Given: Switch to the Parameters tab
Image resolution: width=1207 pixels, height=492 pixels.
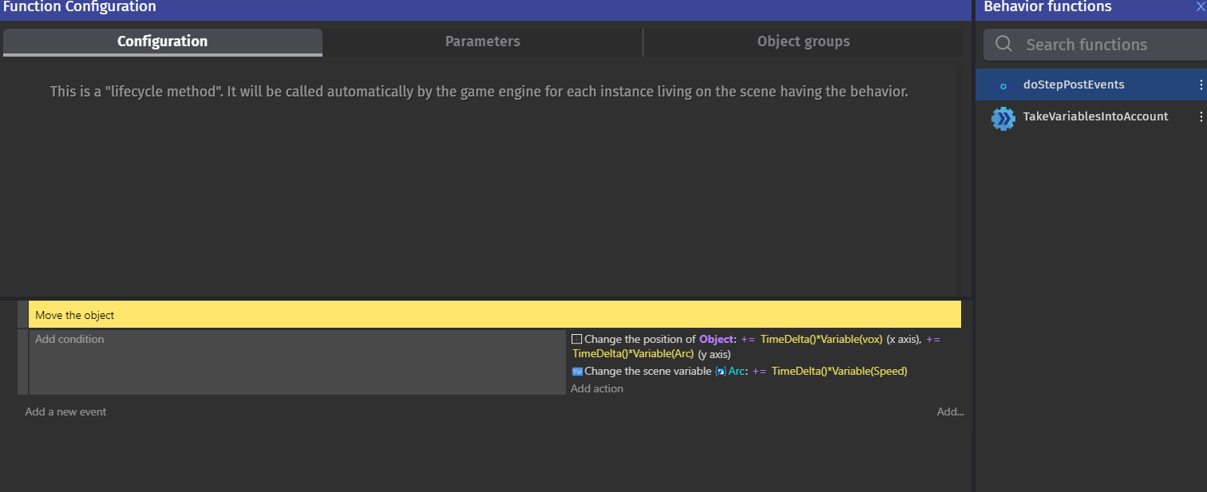Looking at the screenshot, I should coord(482,41).
